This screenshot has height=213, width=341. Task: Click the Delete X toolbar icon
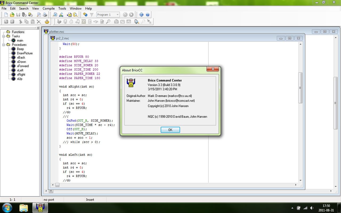click(39, 22)
